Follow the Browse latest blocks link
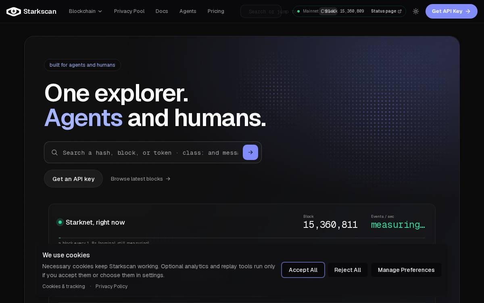Viewport: 484px width, 303px height. click(141, 179)
